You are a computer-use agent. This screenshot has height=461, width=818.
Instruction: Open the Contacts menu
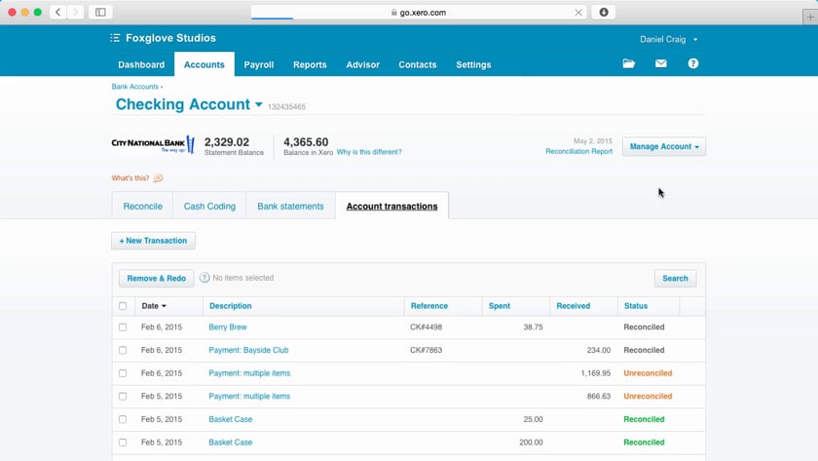tap(418, 64)
